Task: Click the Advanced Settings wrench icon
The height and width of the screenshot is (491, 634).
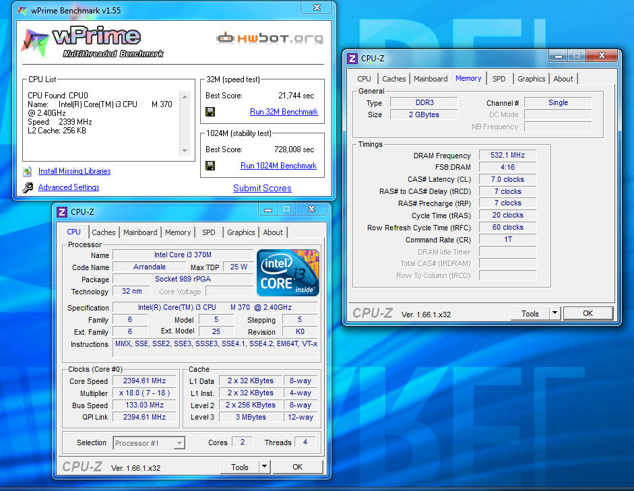Action: click(28, 187)
